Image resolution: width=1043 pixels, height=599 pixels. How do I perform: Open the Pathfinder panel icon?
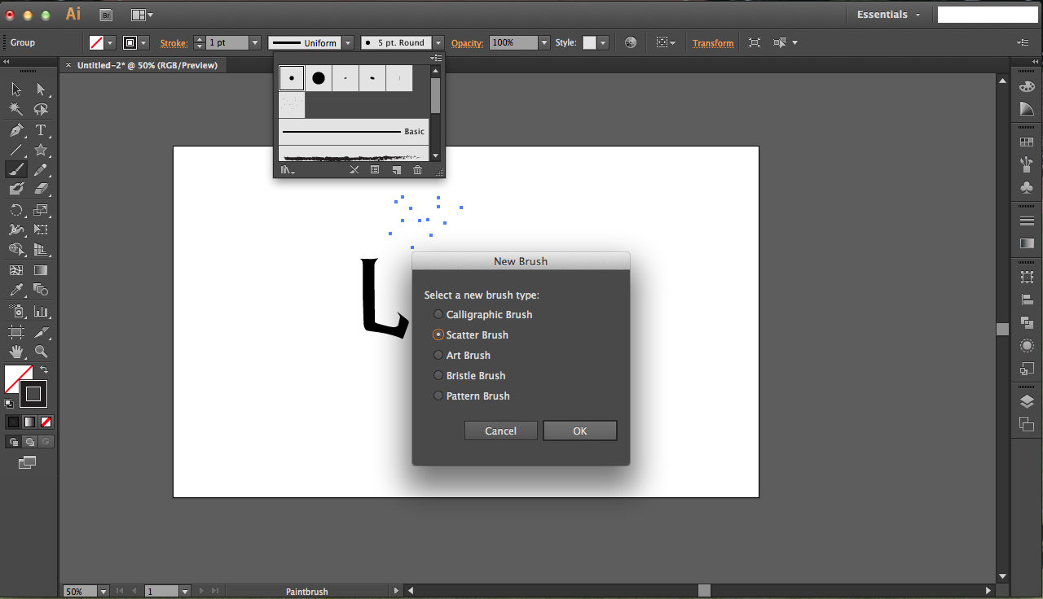[1027, 323]
